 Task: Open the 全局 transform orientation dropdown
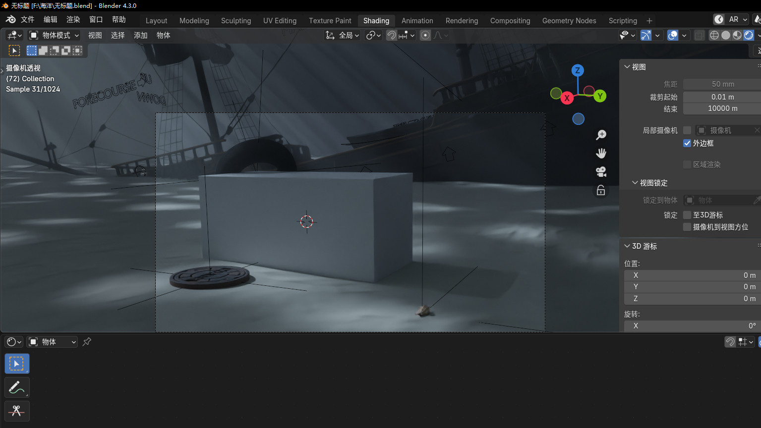tap(342, 35)
